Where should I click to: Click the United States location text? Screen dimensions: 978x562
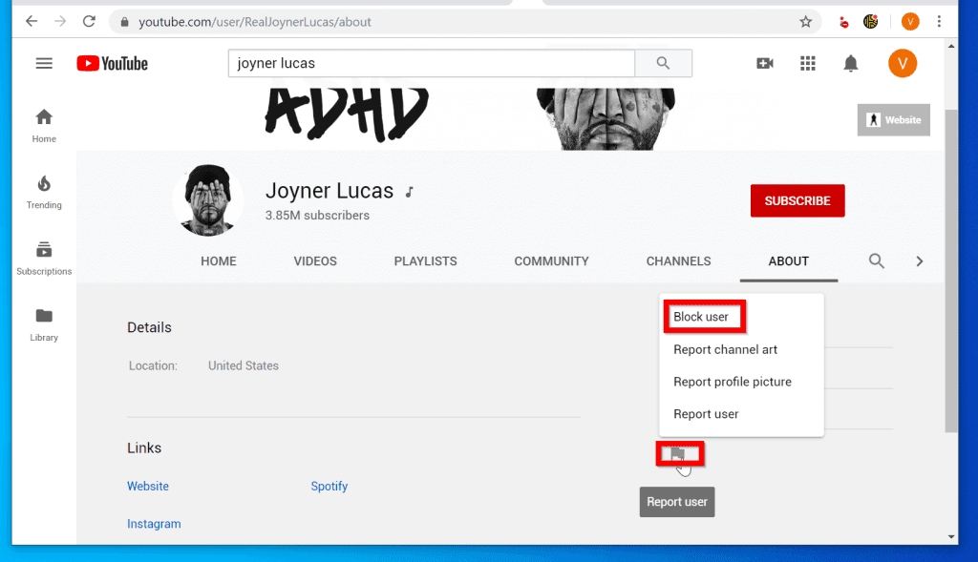(x=244, y=365)
